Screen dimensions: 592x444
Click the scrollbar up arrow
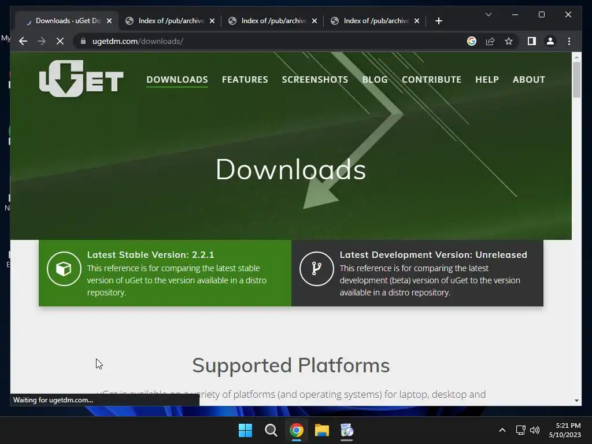pos(576,57)
